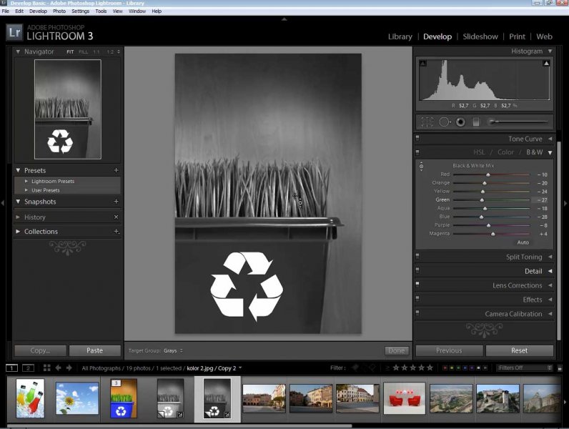Expand the Lightroom Presets folder
The width and height of the screenshot is (569, 429).
coord(26,182)
